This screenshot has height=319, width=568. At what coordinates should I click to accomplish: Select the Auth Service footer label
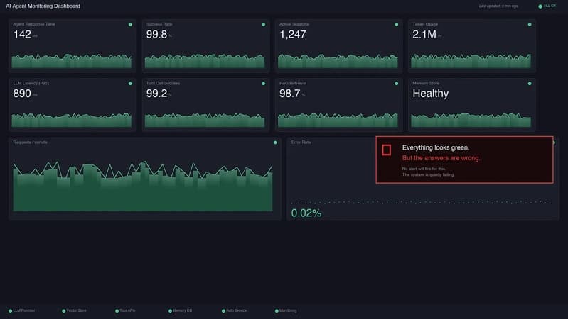(x=236, y=310)
